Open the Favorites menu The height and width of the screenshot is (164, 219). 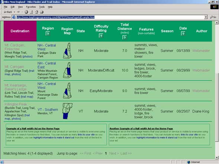point(31,7)
